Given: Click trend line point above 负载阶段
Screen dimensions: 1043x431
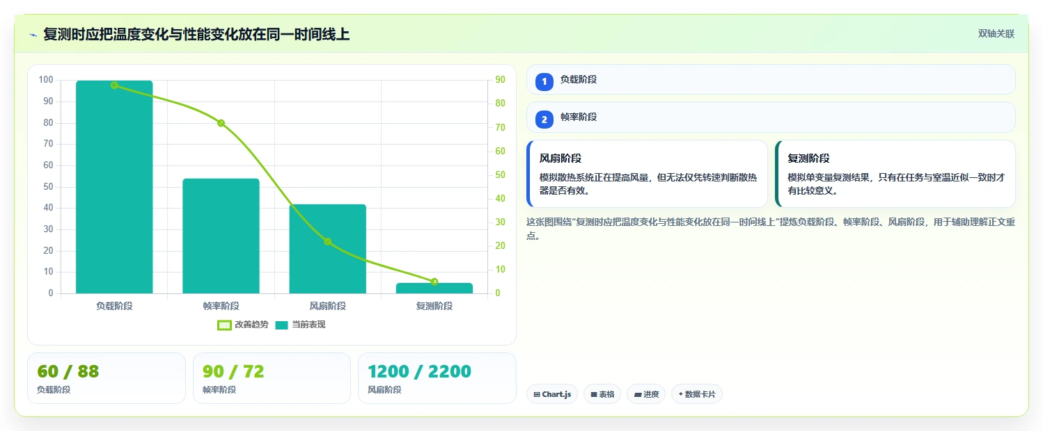Looking at the screenshot, I should coord(114,85).
